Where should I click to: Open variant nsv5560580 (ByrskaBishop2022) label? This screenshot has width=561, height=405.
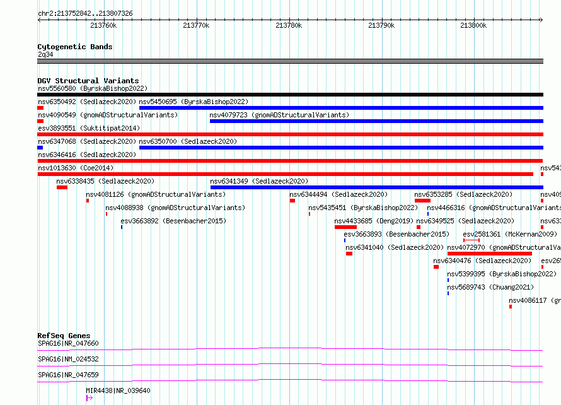coord(93,88)
